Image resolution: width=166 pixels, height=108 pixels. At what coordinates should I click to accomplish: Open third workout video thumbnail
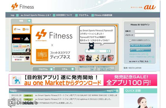96,58
